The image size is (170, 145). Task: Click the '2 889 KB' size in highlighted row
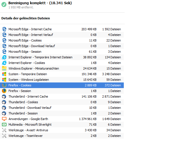click(x=91, y=85)
